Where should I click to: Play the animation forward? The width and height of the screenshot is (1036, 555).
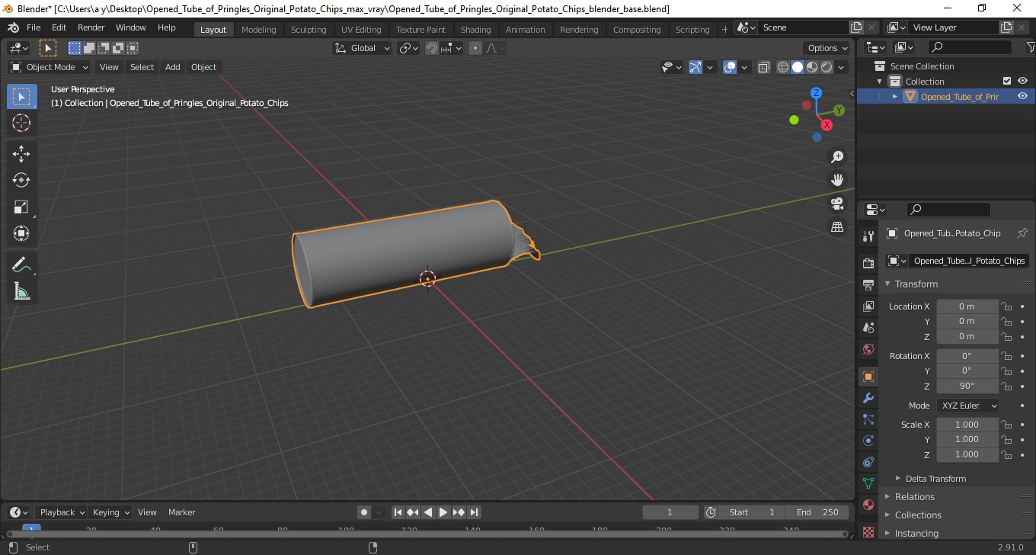[443, 512]
